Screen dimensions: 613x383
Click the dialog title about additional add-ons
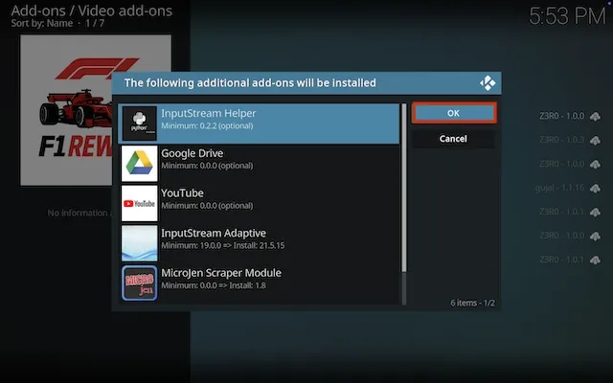coord(250,83)
